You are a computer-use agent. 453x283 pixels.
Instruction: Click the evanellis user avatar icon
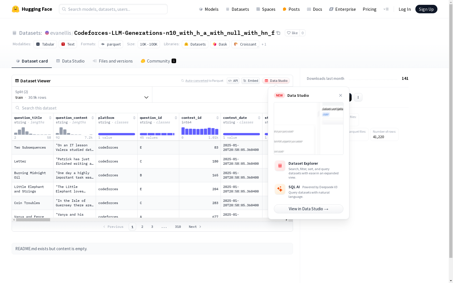(47, 33)
